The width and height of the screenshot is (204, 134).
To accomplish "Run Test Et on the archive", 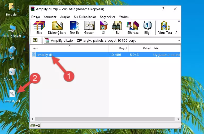I will (74, 27).
